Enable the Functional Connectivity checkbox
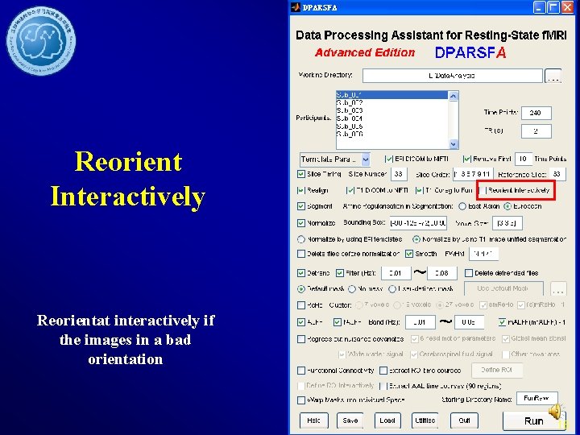The image size is (580, 435). click(x=301, y=371)
